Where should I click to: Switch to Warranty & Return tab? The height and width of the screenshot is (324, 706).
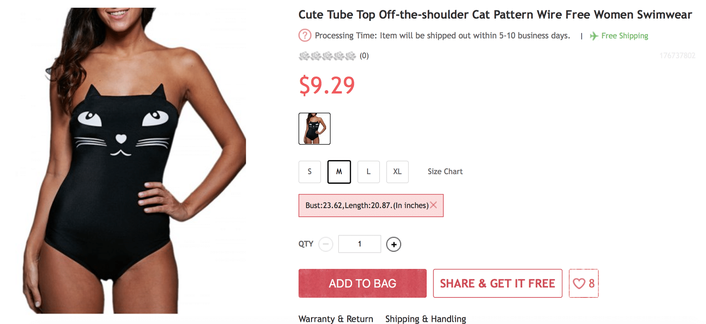[335, 319]
